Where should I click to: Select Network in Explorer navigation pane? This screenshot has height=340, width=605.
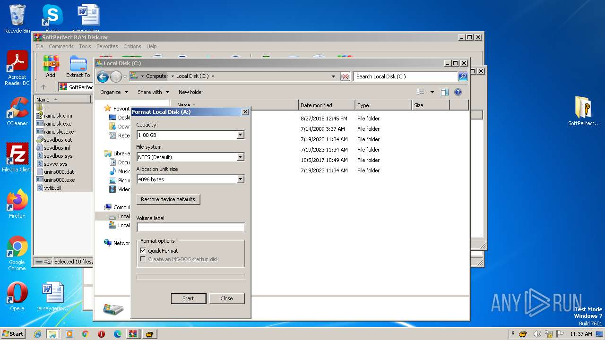point(117,243)
